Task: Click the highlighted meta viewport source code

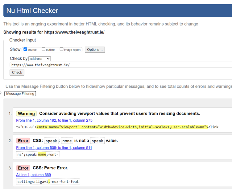Action: tap(122, 127)
